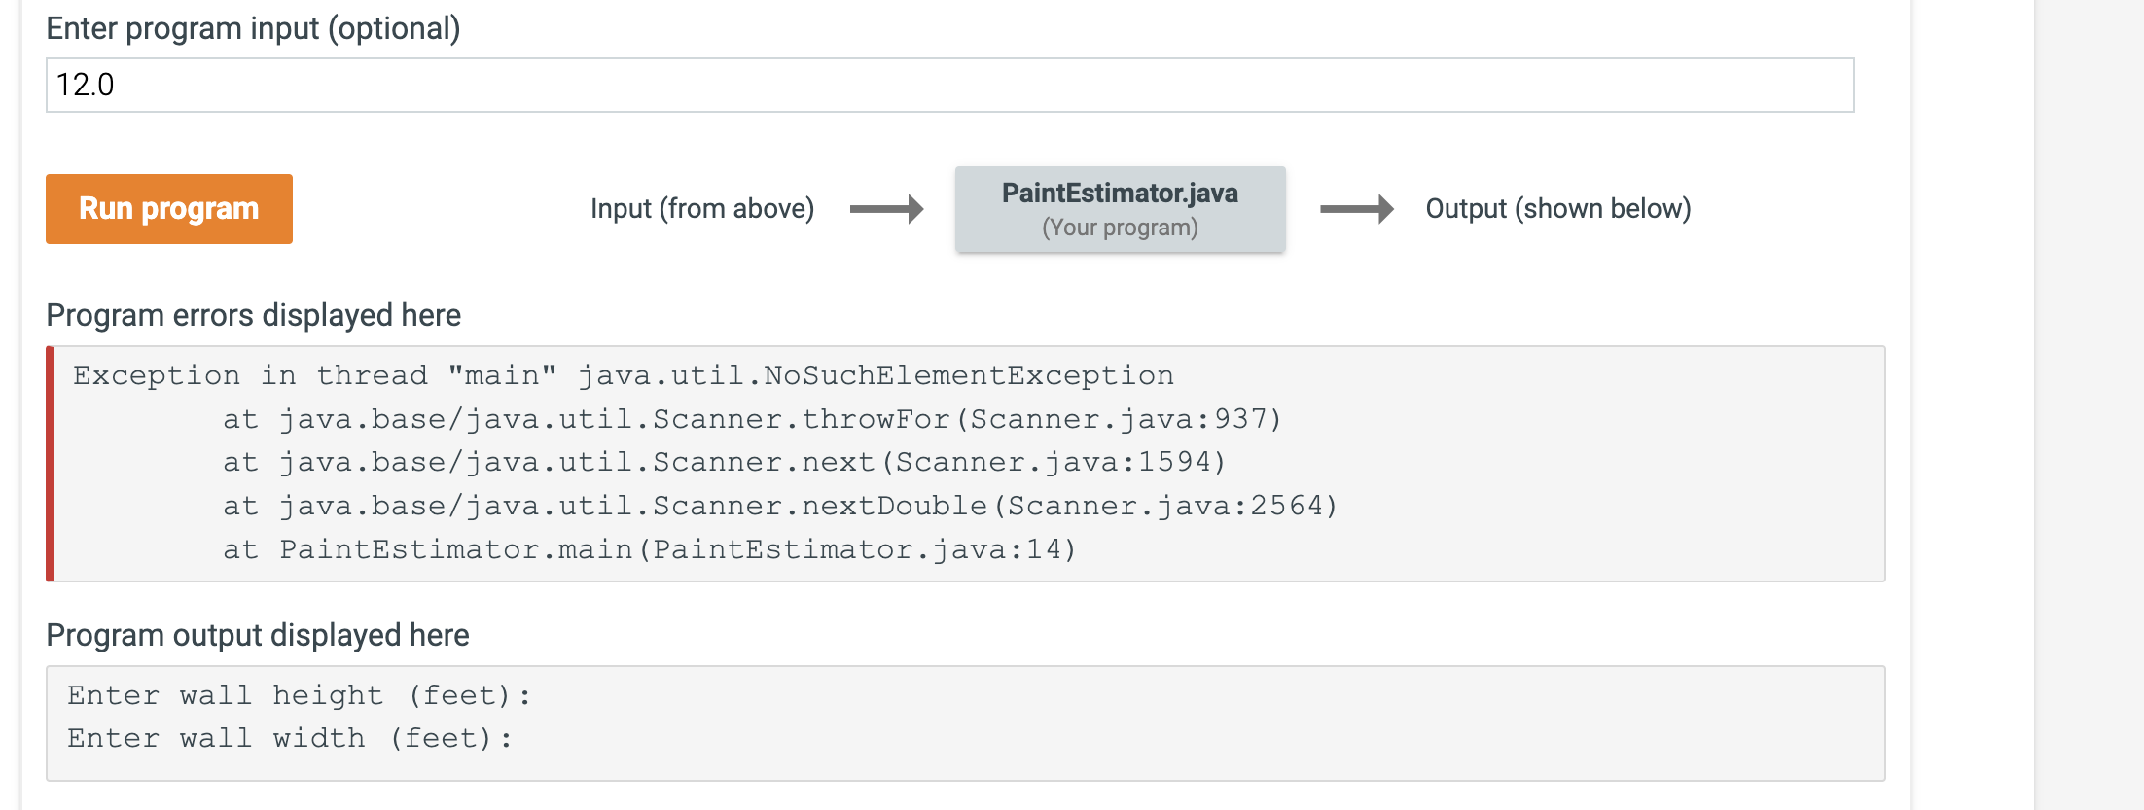Screen dimensions: 2144x810
Task: Click the arrow after Input (from above)
Action: pyautogui.click(x=886, y=209)
